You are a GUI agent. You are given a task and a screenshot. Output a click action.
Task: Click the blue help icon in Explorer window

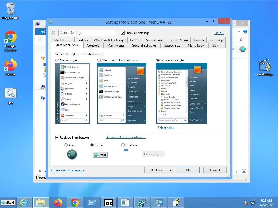click(245, 31)
